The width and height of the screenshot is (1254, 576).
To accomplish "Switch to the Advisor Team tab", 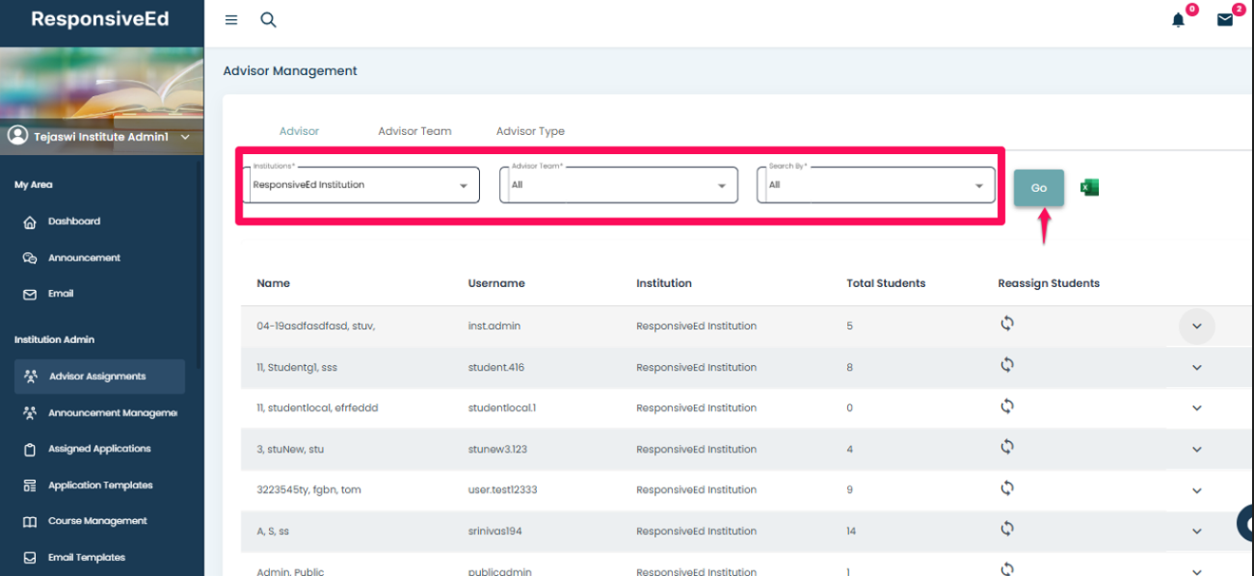I will click(414, 131).
